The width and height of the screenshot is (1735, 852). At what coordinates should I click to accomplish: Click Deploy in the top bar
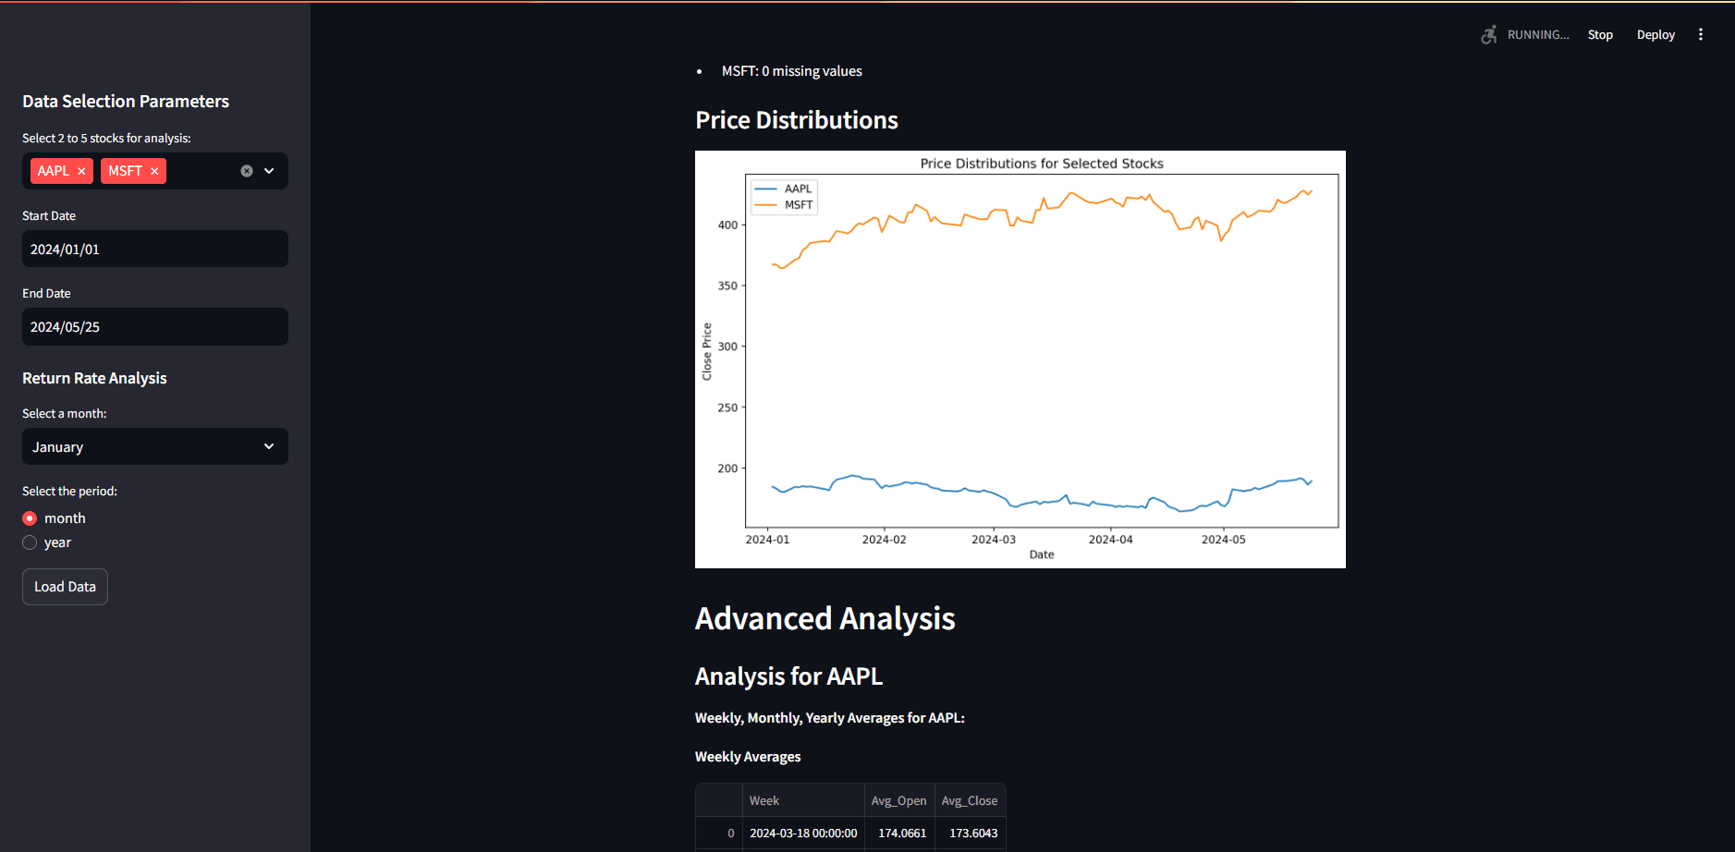[x=1655, y=34]
